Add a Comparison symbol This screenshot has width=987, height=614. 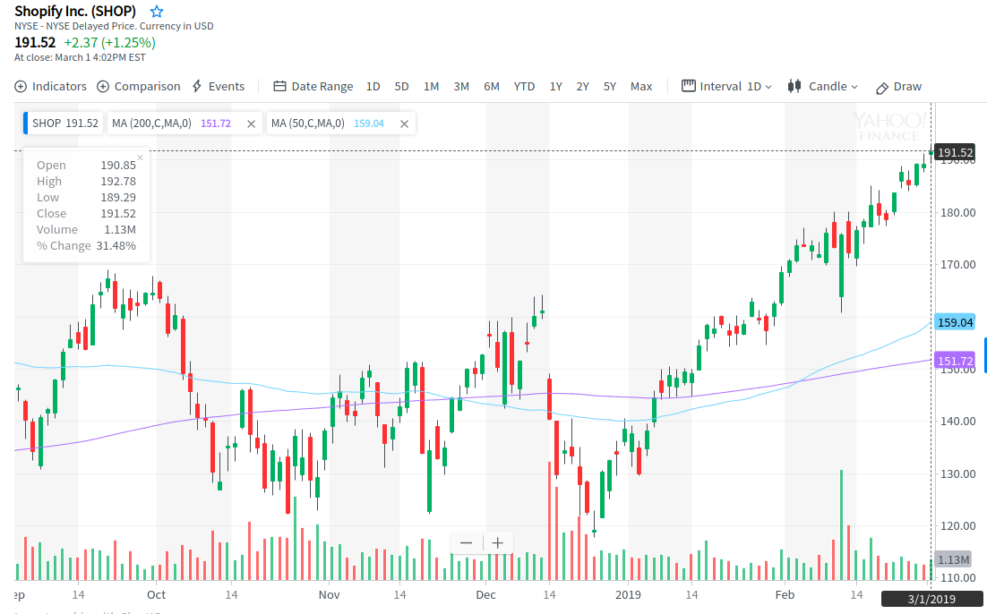pos(138,87)
